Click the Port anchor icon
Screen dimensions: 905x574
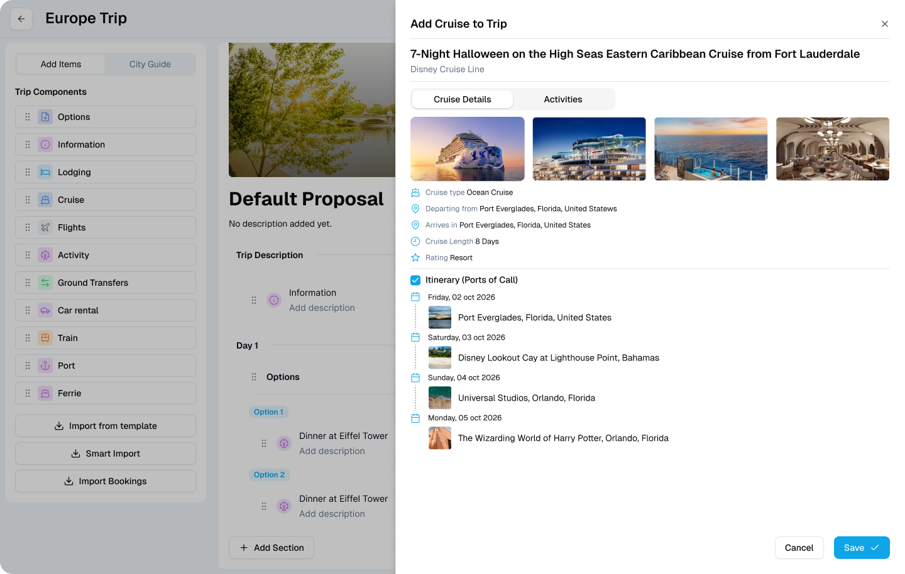pos(45,366)
